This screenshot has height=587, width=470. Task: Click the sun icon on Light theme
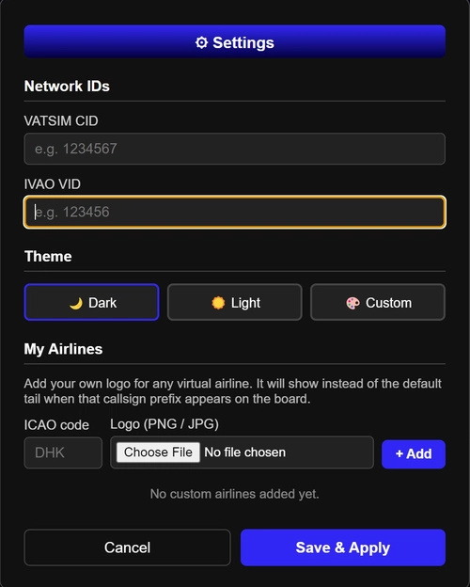pyautogui.click(x=218, y=303)
